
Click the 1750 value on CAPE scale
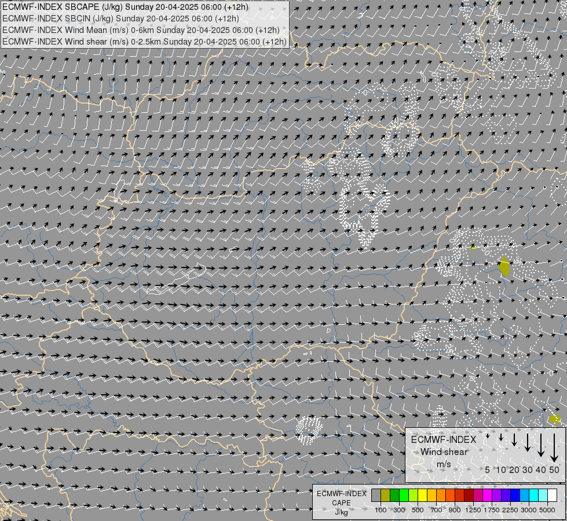(492, 510)
